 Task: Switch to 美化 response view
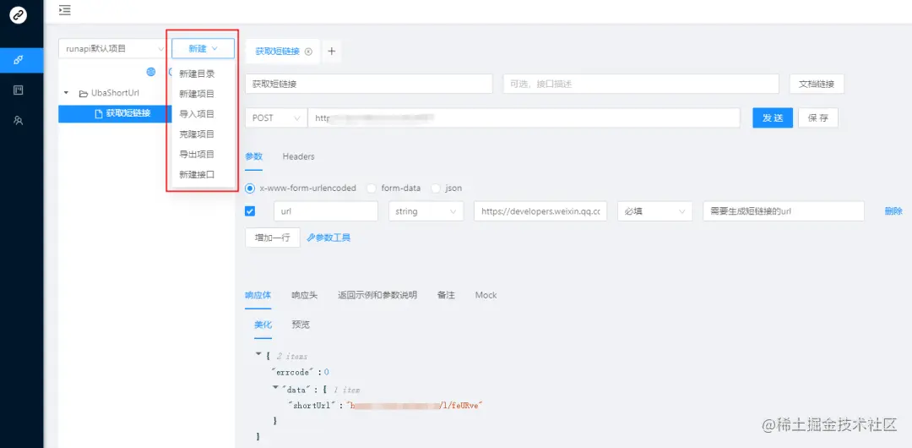coord(263,325)
